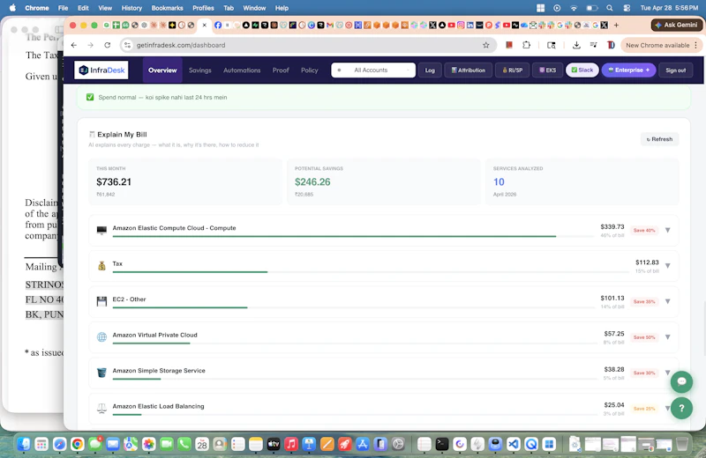The image size is (706, 458).
Task: Open the Attribution view
Action: 469,70
